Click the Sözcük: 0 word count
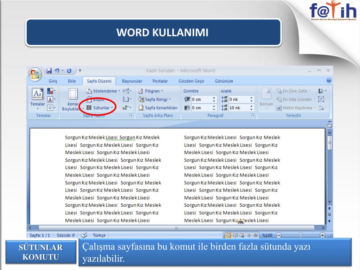This screenshot has width=360, height=270. pyautogui.click(x=66, y=235)
